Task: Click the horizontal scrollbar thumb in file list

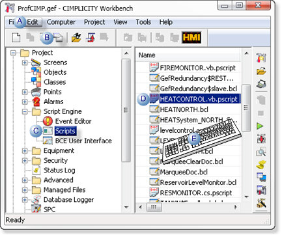Action: [x=154, y=207]
